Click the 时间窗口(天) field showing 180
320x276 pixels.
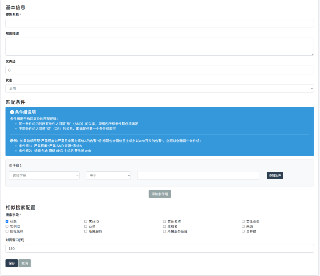pos(159,248)
